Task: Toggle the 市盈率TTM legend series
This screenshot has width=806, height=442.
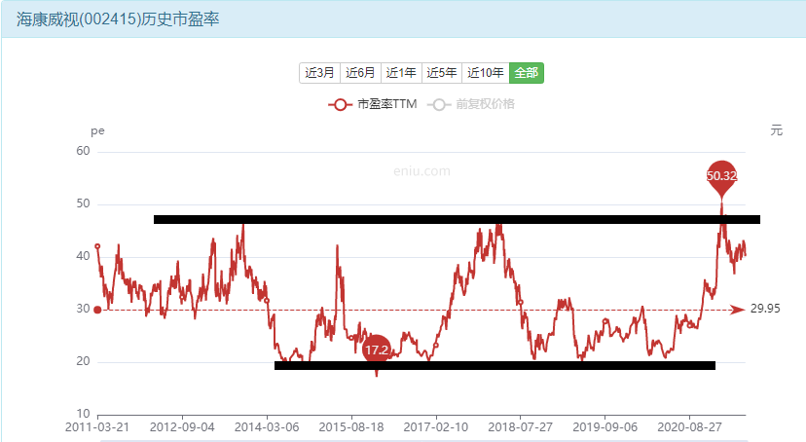Action: coord(372,104)
